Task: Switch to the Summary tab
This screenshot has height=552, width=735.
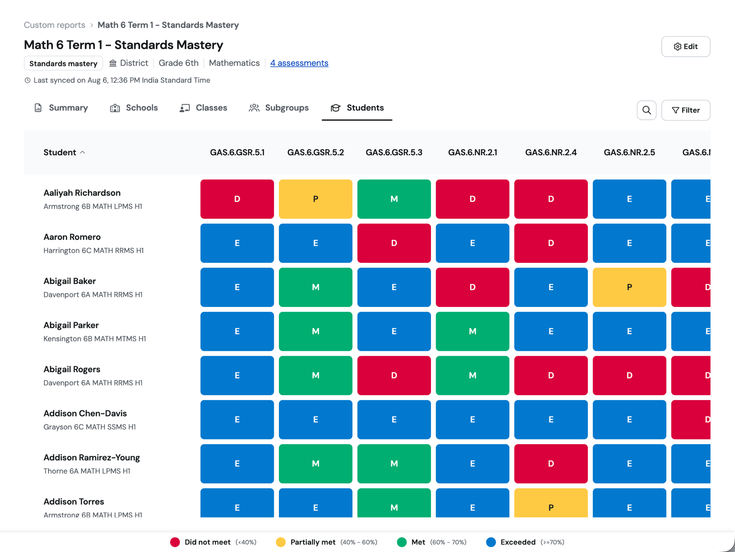Action: [x=61, y=108]
